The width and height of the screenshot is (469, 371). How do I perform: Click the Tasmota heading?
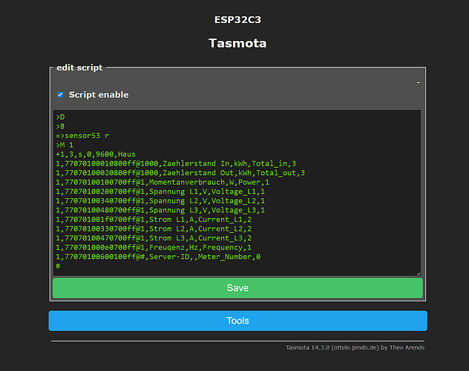[237, 43]
